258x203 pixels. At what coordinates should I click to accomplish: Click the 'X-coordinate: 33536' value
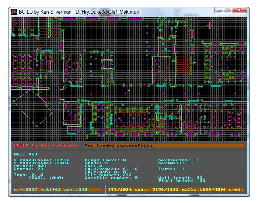[x=42, y=160]
